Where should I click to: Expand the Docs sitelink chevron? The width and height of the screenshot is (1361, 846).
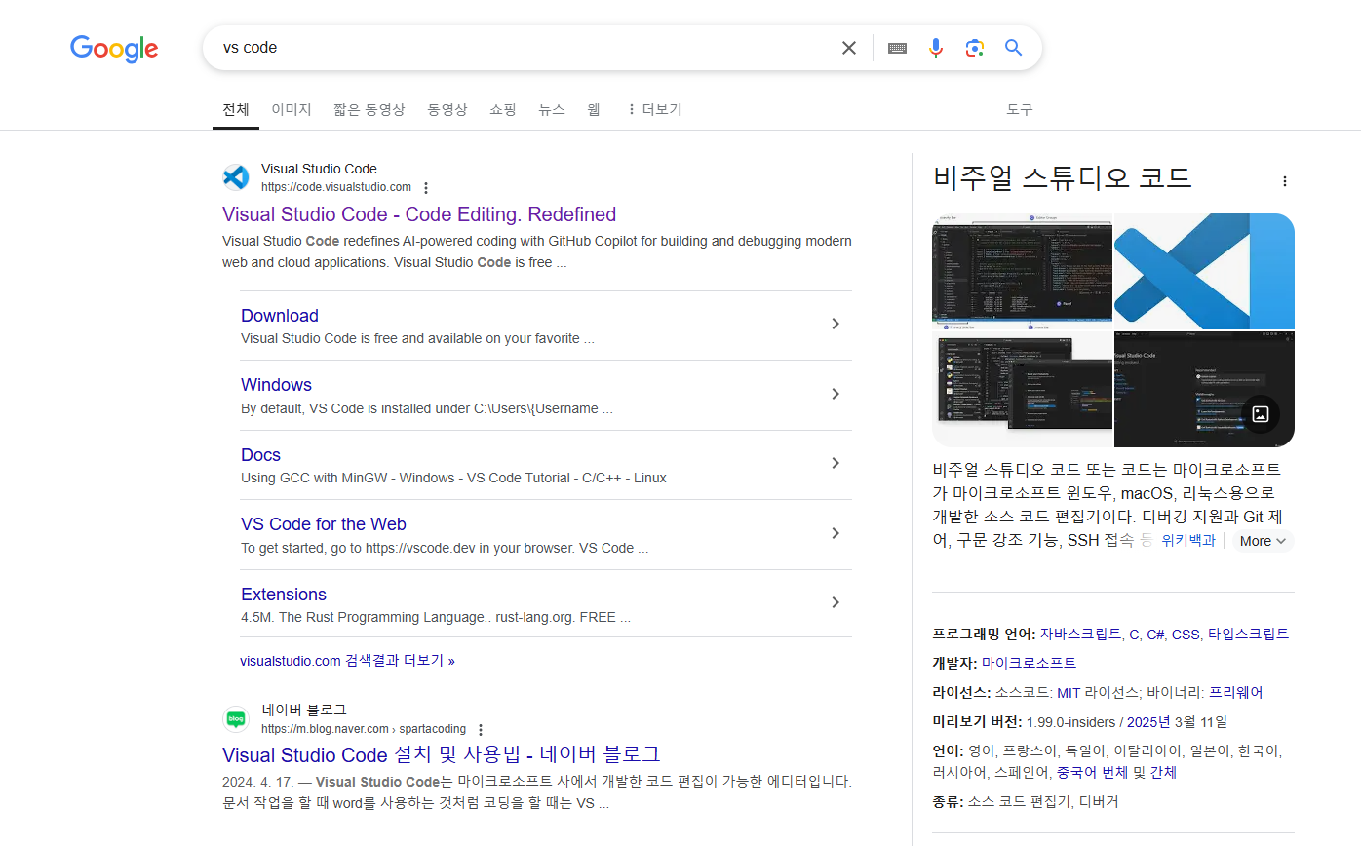pyautogui.click(x=836, y=463)
